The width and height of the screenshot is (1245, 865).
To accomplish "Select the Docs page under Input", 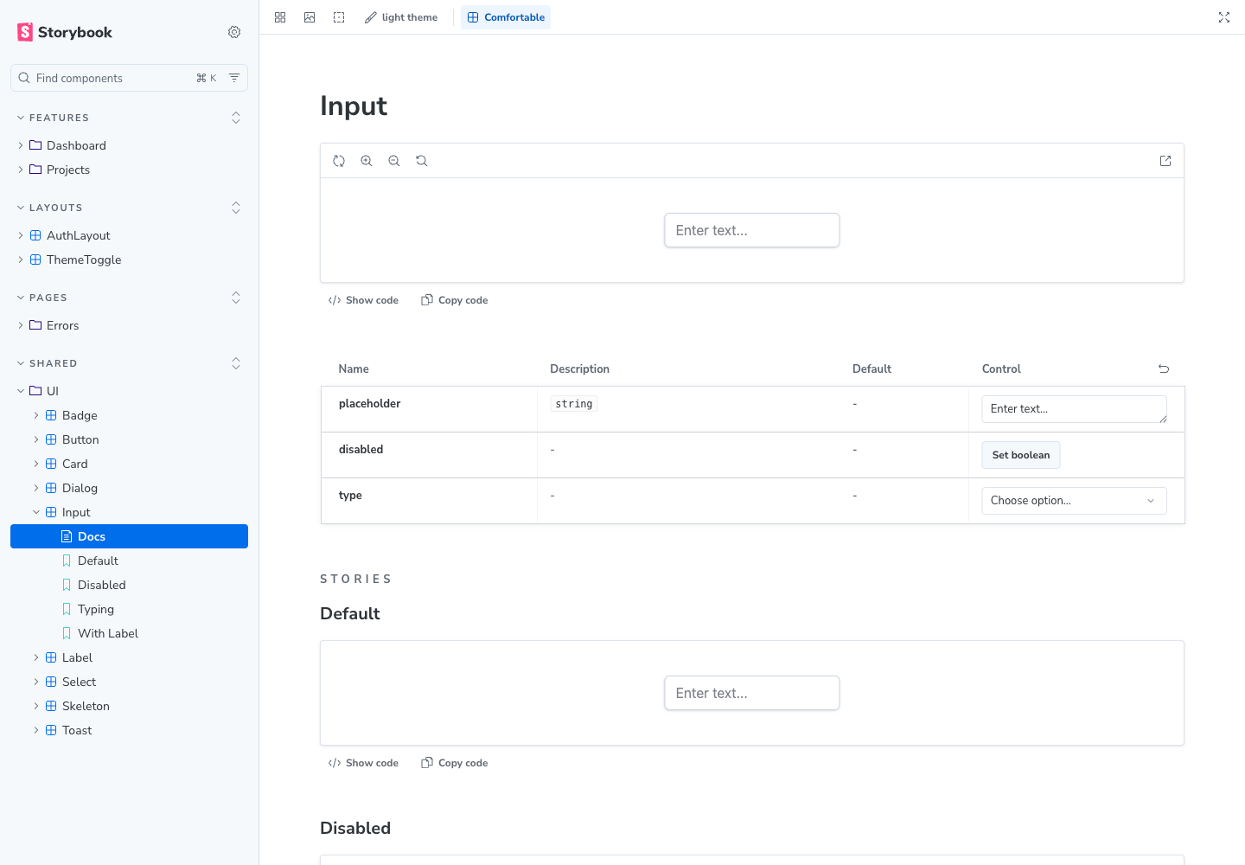I will coord(129,536).
